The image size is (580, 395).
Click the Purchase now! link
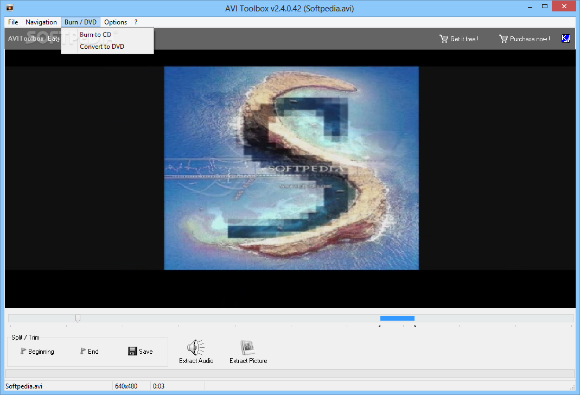pos(530,39)
